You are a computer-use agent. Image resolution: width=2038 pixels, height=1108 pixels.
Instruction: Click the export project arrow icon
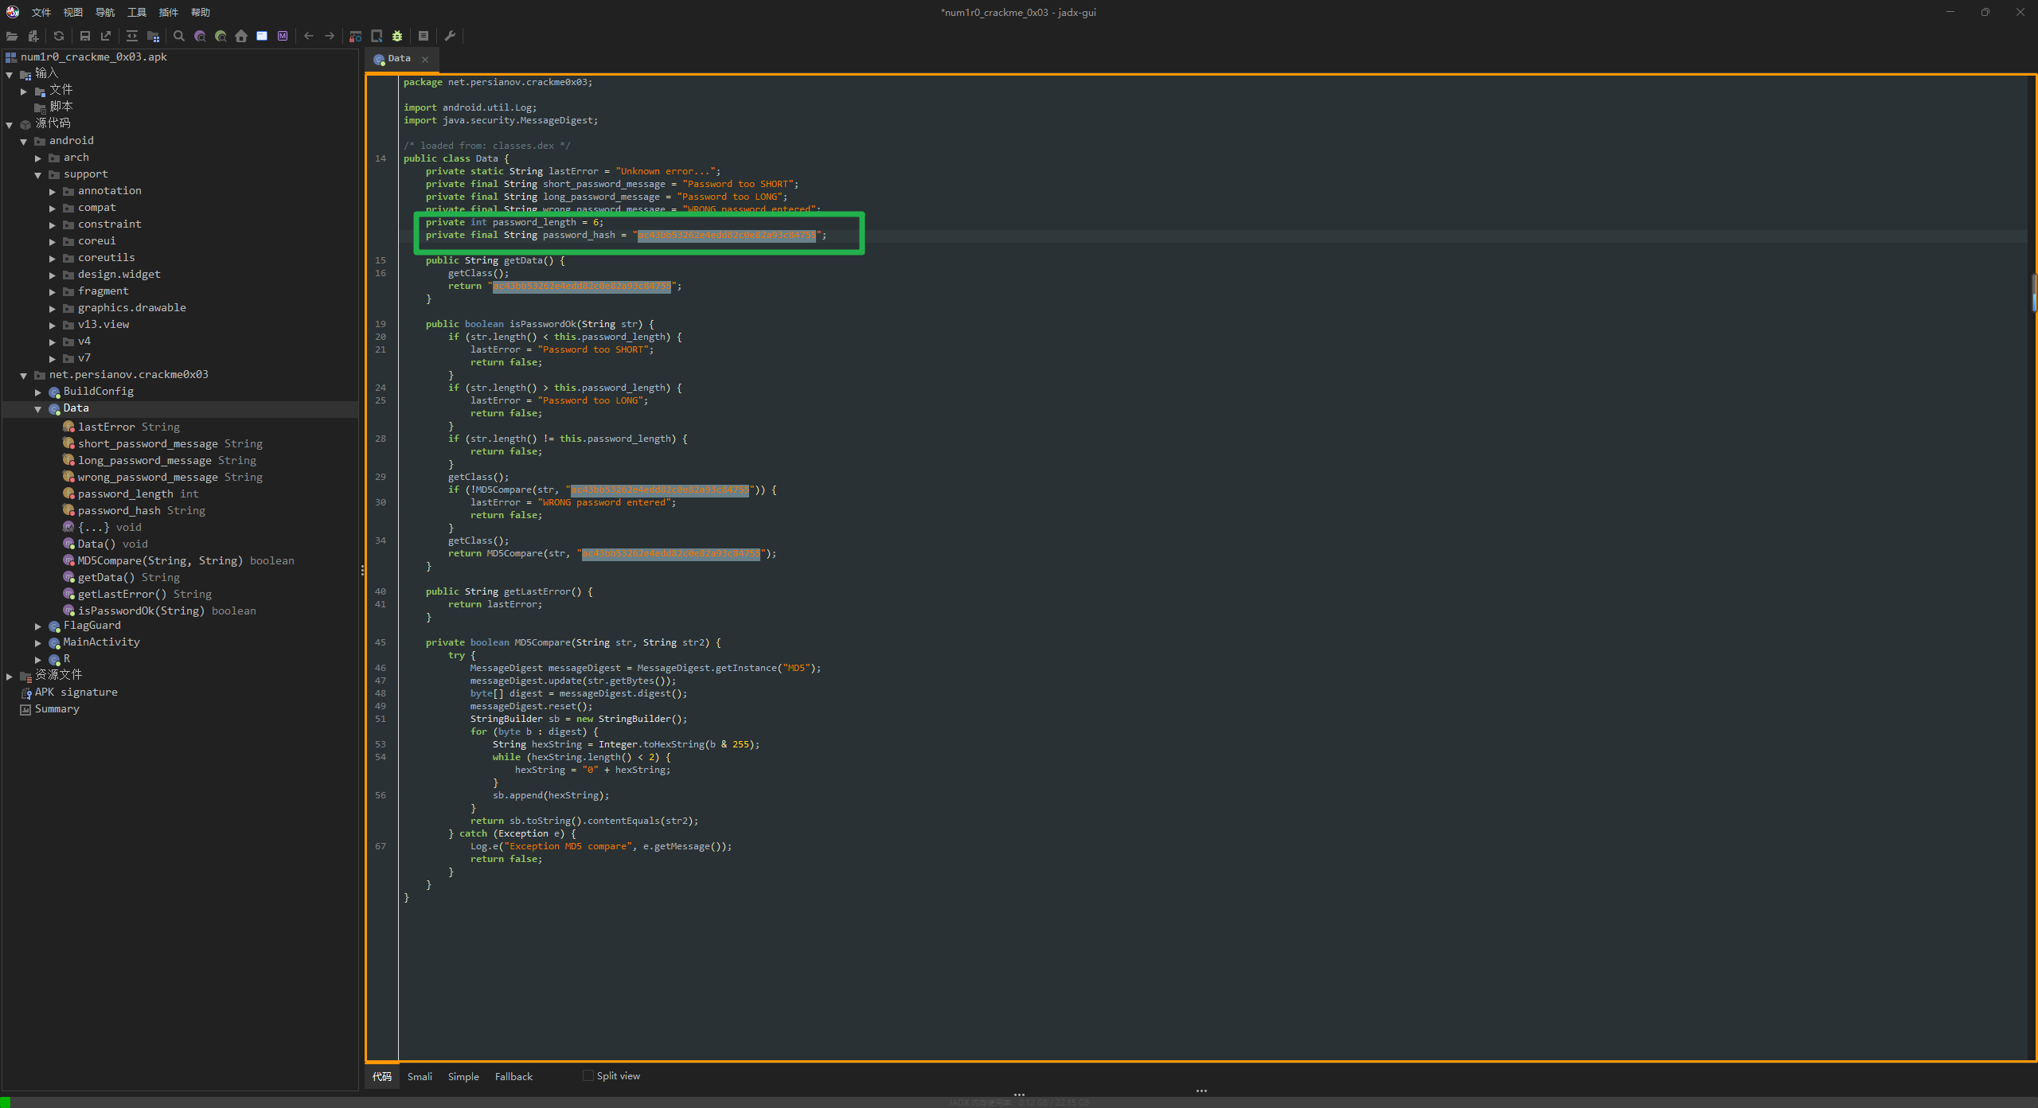click(x=106, y=36)
